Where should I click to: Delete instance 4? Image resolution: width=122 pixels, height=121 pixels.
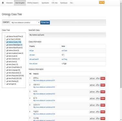(x=103, y=98)
